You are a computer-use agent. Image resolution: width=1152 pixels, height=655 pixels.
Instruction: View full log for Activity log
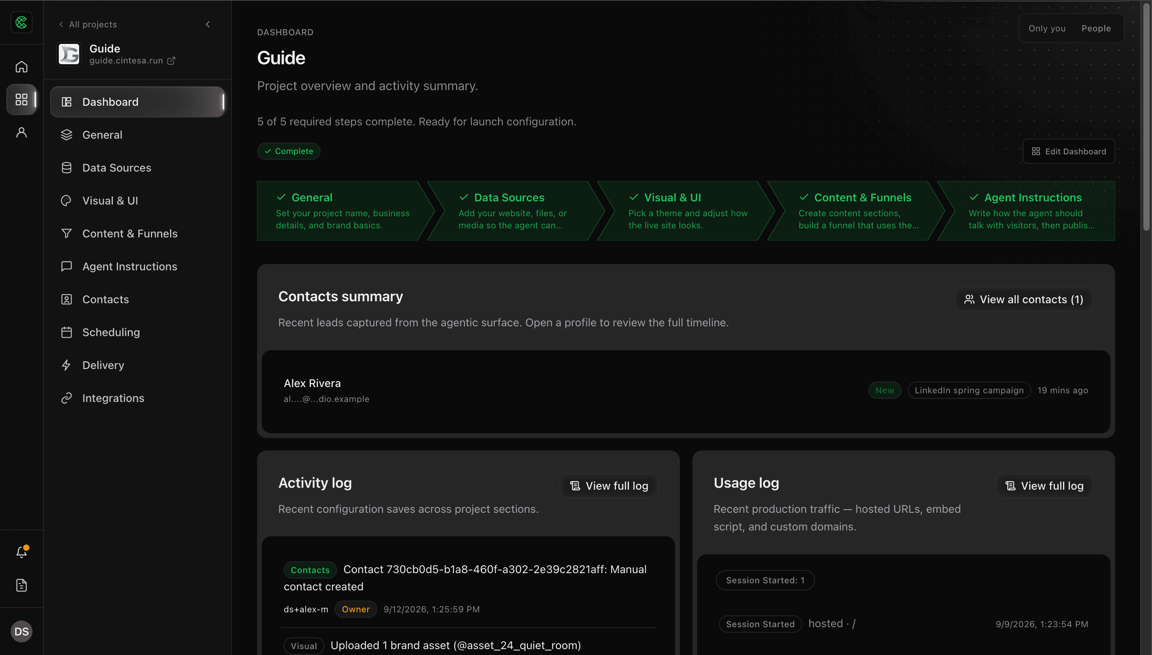coord(609,485)
